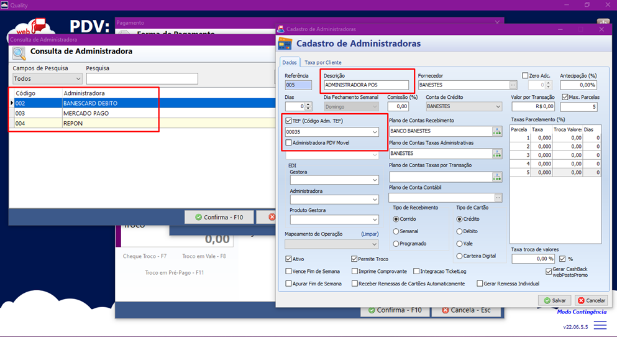Click the Administradora column header

point(85,93)
